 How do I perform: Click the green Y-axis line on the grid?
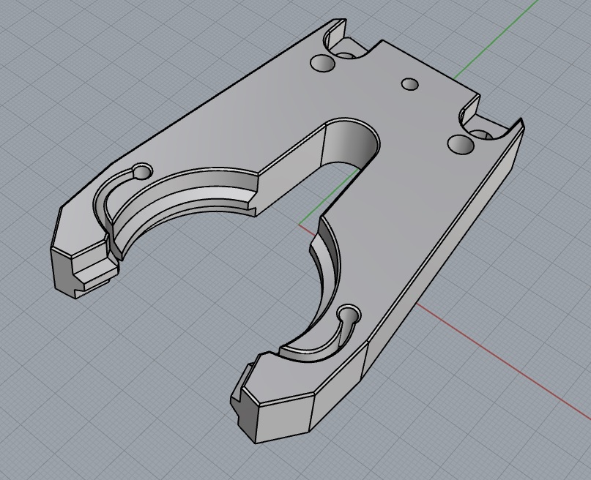pos(497,40)
